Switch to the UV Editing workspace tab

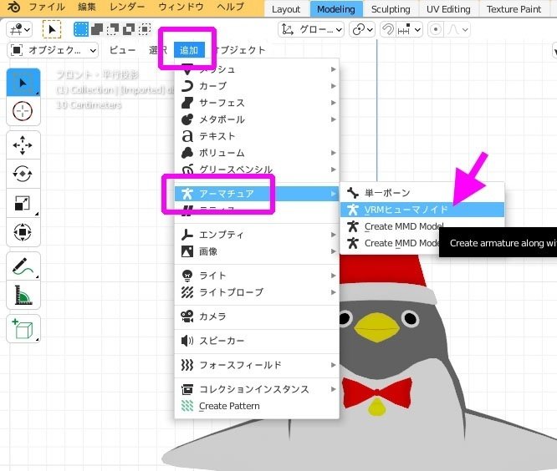tap(448, 9)
